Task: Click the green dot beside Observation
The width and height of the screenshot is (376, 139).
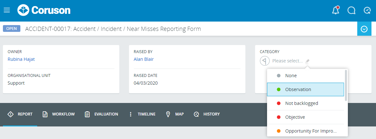Action: point(278,89)
